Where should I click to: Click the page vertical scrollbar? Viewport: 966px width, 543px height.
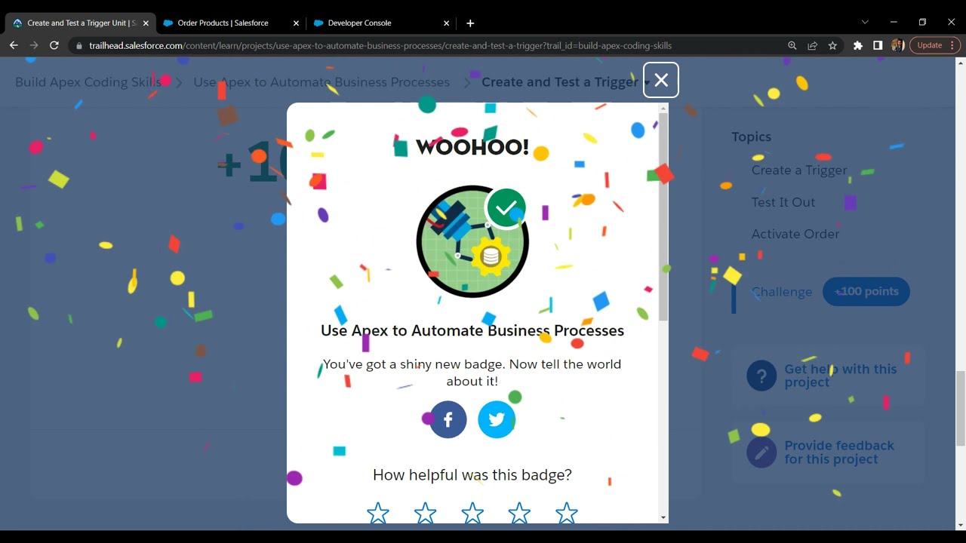pyautogui.click(x=961, y=408)
